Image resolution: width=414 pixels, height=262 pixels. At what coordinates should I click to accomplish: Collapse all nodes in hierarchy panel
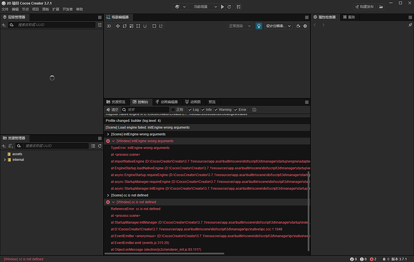click(100, 25)
